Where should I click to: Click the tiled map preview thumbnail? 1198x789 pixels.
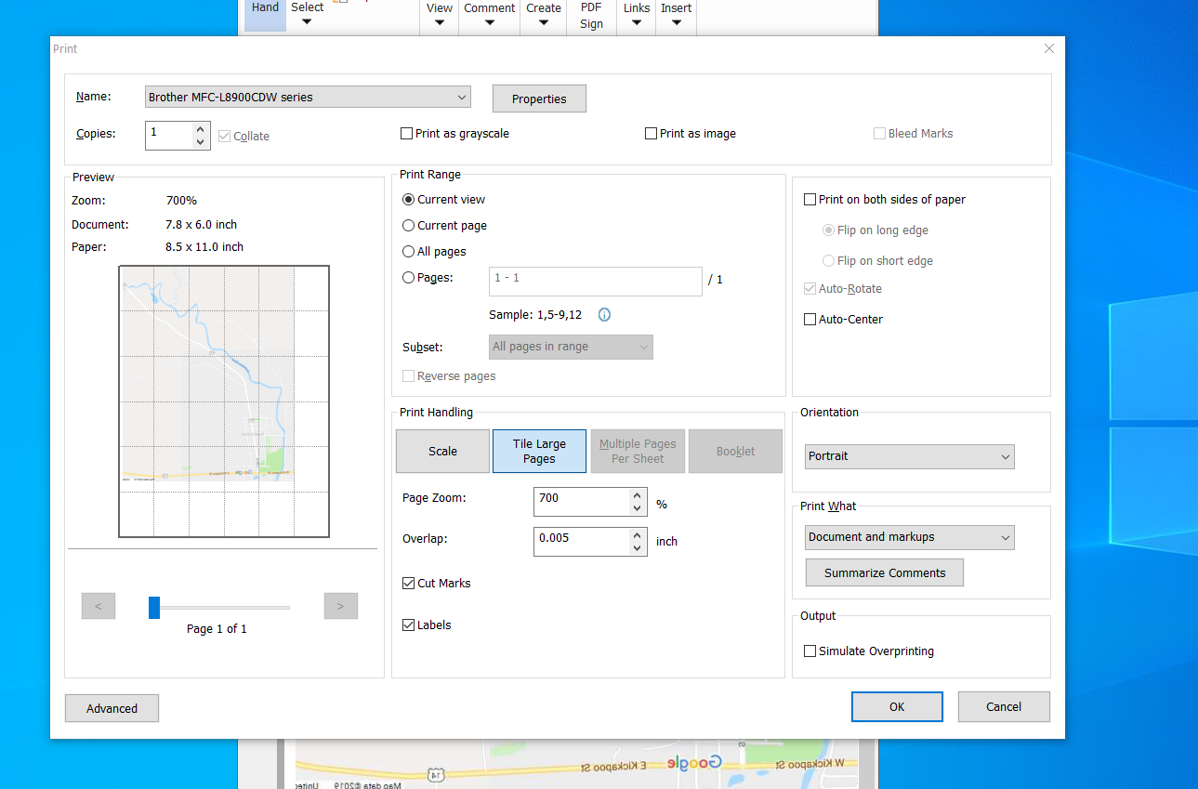[x=224, y=401]
